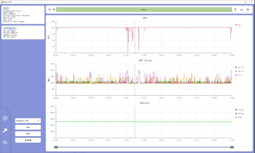Toggle the orange cpu legend in CPU Clock
Viewport: 255px width, 153px height.
[x=239, y=71]
